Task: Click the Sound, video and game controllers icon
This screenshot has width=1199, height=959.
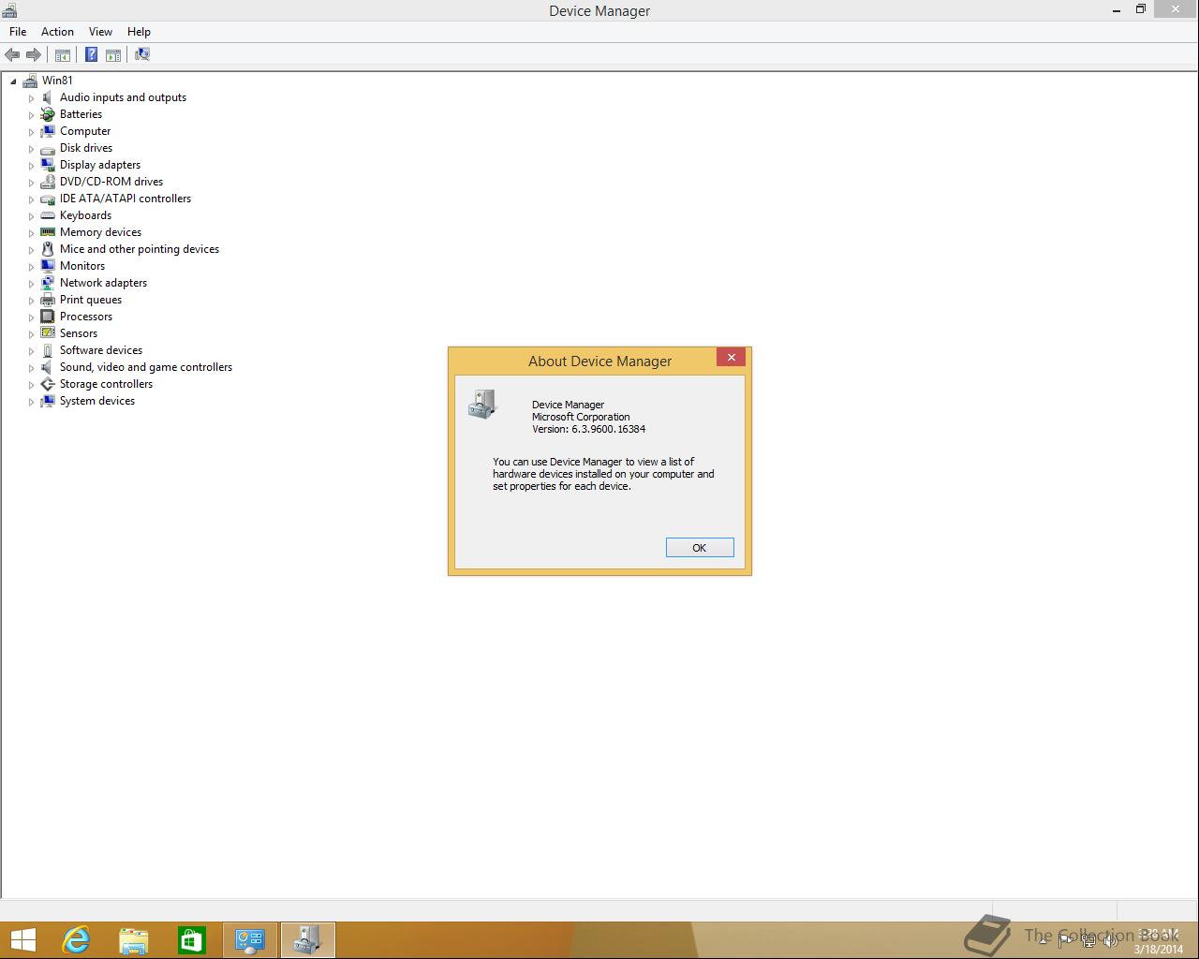Action: coord(48,367)
